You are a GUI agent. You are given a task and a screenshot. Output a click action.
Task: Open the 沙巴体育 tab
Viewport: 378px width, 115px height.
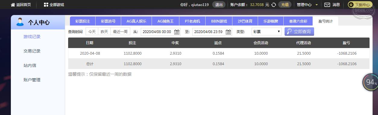245,21
